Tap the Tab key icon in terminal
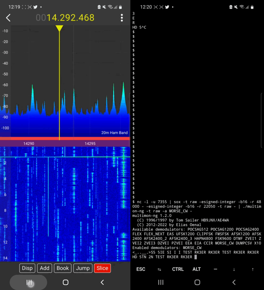 coord(159,270)
